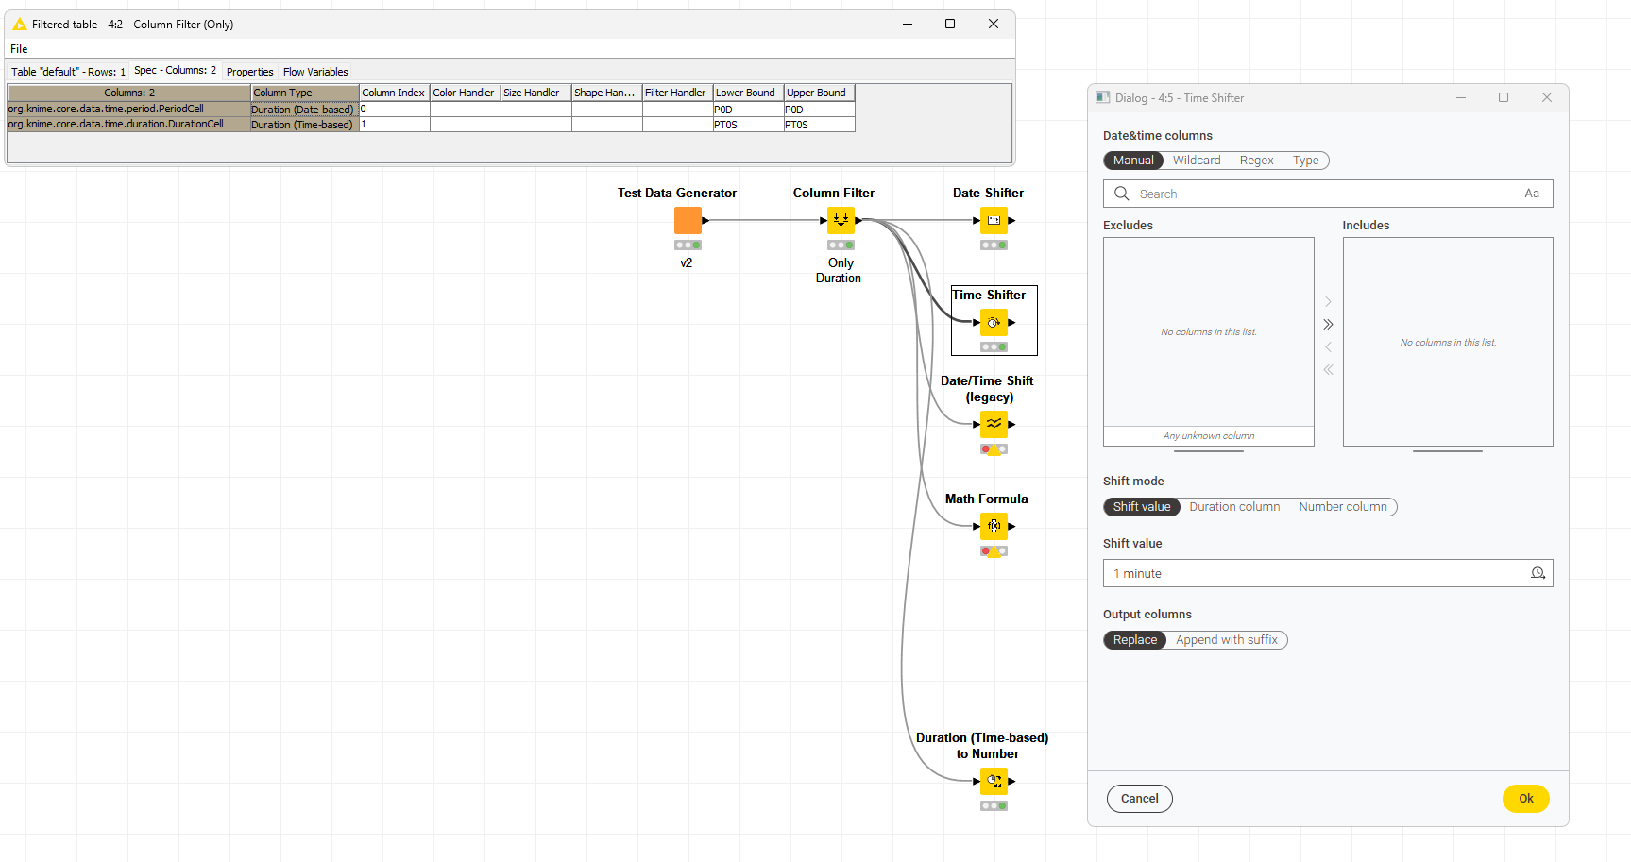Move all columns to Includes list
This screenshot has width=1631, height=862.
1328,325
